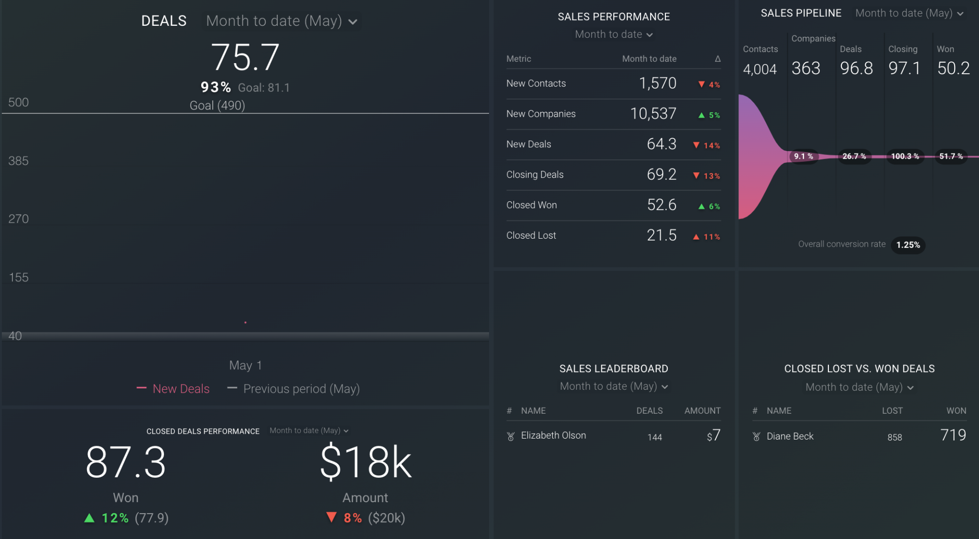Click the green up arrow beside Closed Won
The width and height of the screenshot is (979, 539).
[701, 206]
